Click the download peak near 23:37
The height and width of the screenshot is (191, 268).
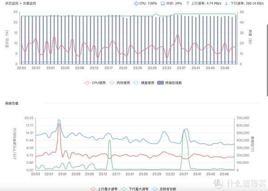[x=184, y=130]
